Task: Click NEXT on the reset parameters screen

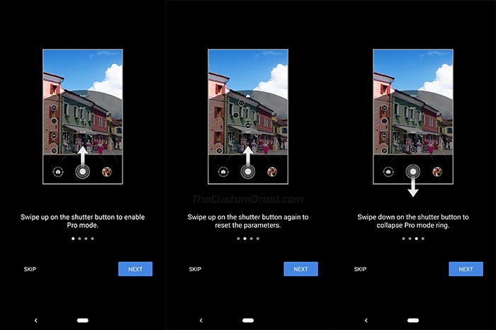Action: [x=301, y=269]
